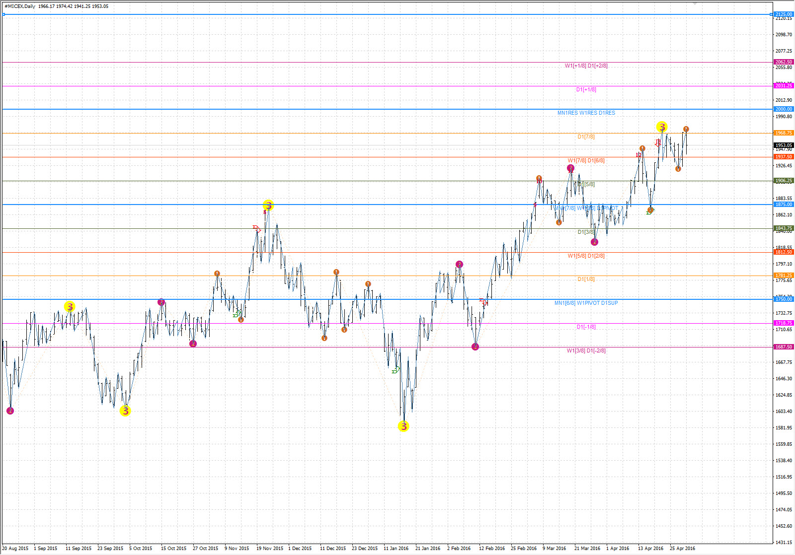Select the orange 1 marker at the latest bar
Screen dimensions: 795x555
[x=686, y=129]
